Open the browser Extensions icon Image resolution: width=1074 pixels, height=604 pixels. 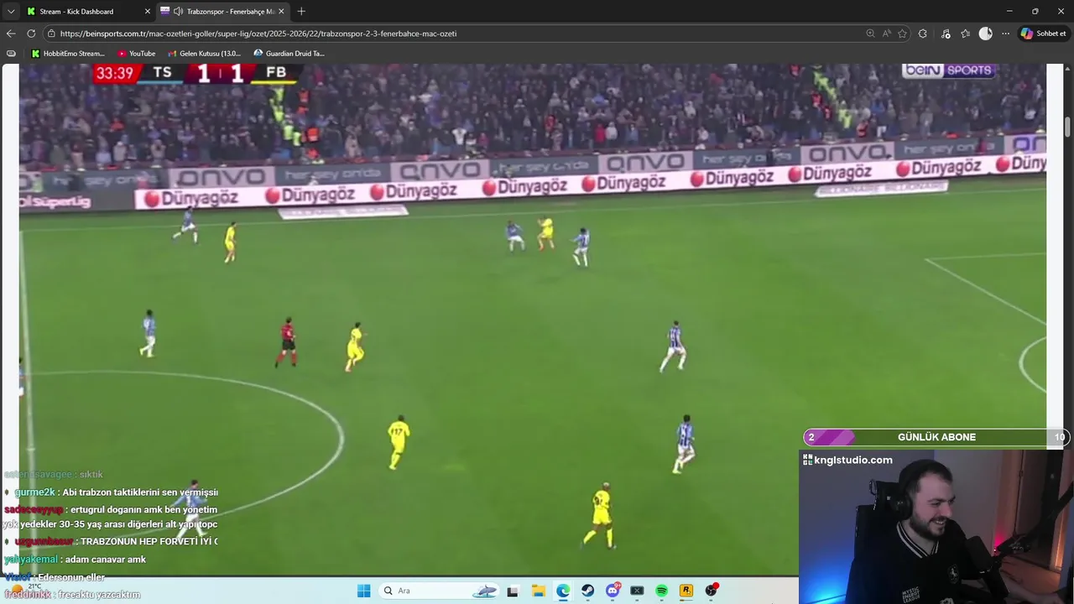pyautogui.click(x=923, y=34)
